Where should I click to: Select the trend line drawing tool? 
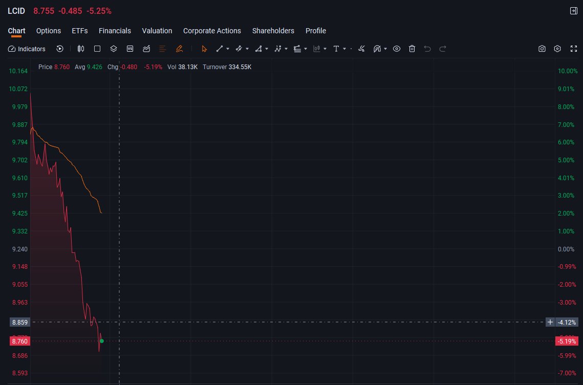point(220,49)
